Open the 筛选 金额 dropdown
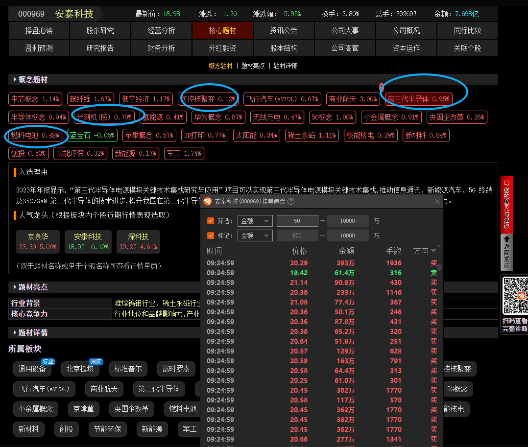This screenshot has height=447, width=528. pyautogui.click(x=255, y=221)
